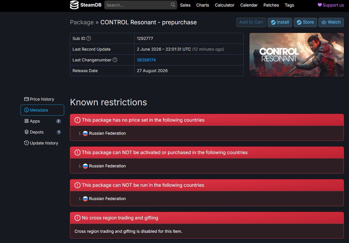Open the Update history tab

[42, 143]
